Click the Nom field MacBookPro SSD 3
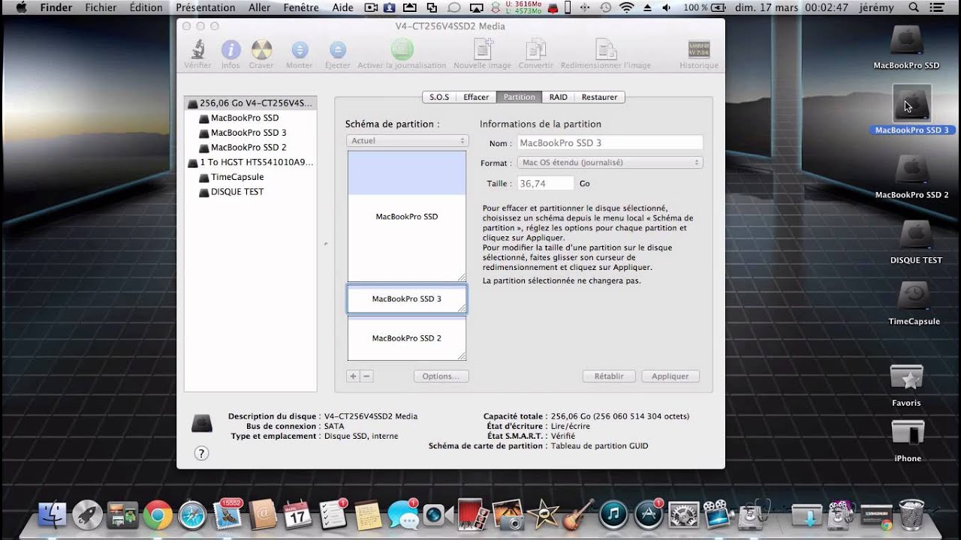Image resolution: width=961 pixels, height=540 pixels. 609,142
